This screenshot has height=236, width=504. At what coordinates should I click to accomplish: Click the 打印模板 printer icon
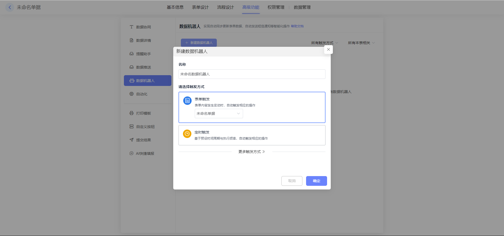tap(132, 113)
